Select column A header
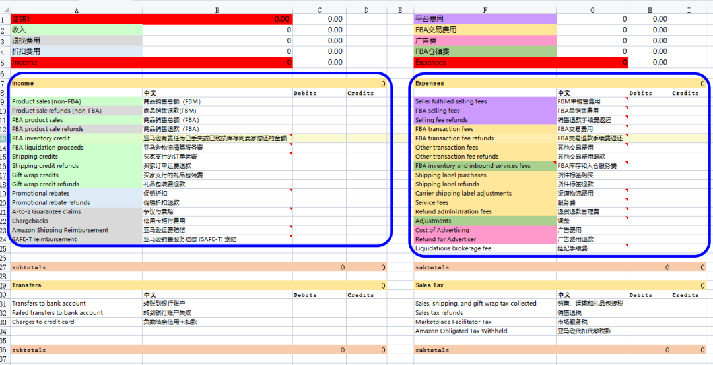 [x=77, y=10]
